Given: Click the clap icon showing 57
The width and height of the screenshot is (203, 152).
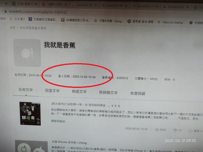Looking at the screenshot, I should coord(175,130).
